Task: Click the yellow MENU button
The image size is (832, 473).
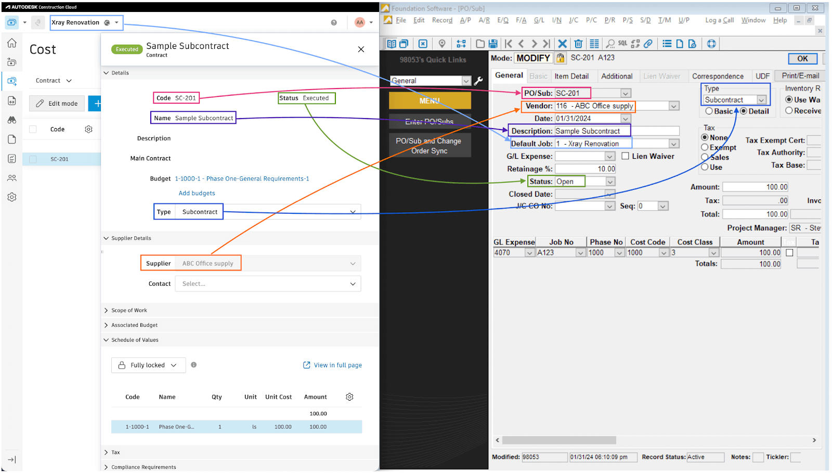Action: pyautogui.click(x=430, y=100)
